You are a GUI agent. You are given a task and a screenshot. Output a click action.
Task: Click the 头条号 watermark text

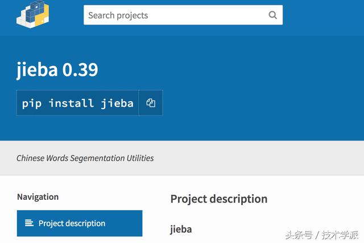click(299, 234)
